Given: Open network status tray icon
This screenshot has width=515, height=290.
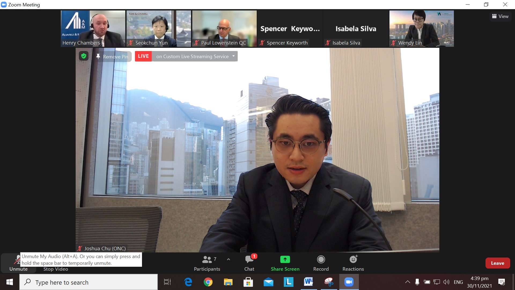Looking at the screenshot, I should coord(436,282).
